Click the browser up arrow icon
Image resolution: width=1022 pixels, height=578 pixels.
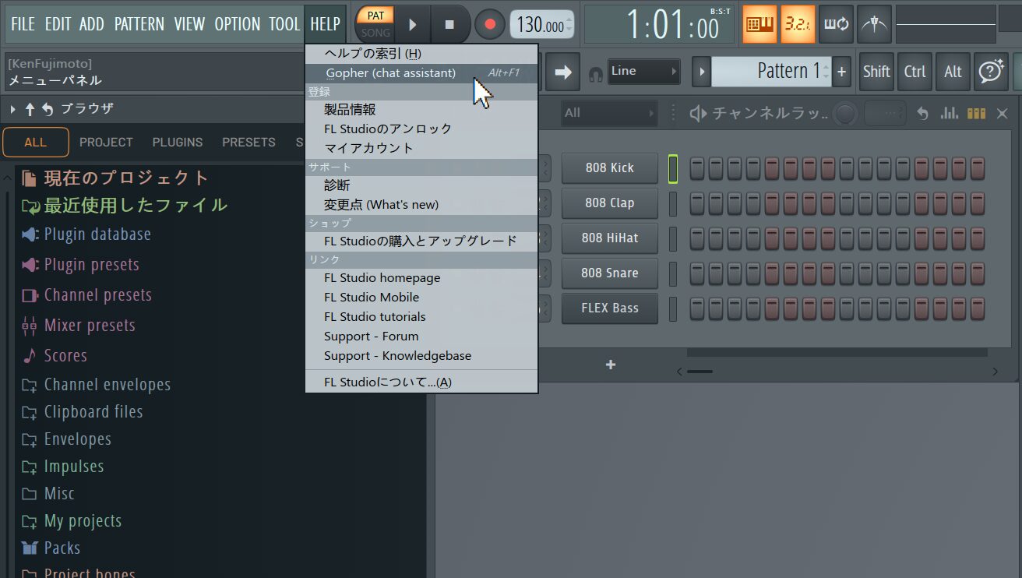tap(30, 110)
